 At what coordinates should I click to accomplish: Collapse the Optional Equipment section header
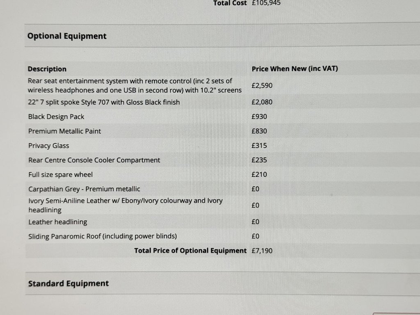67,36
